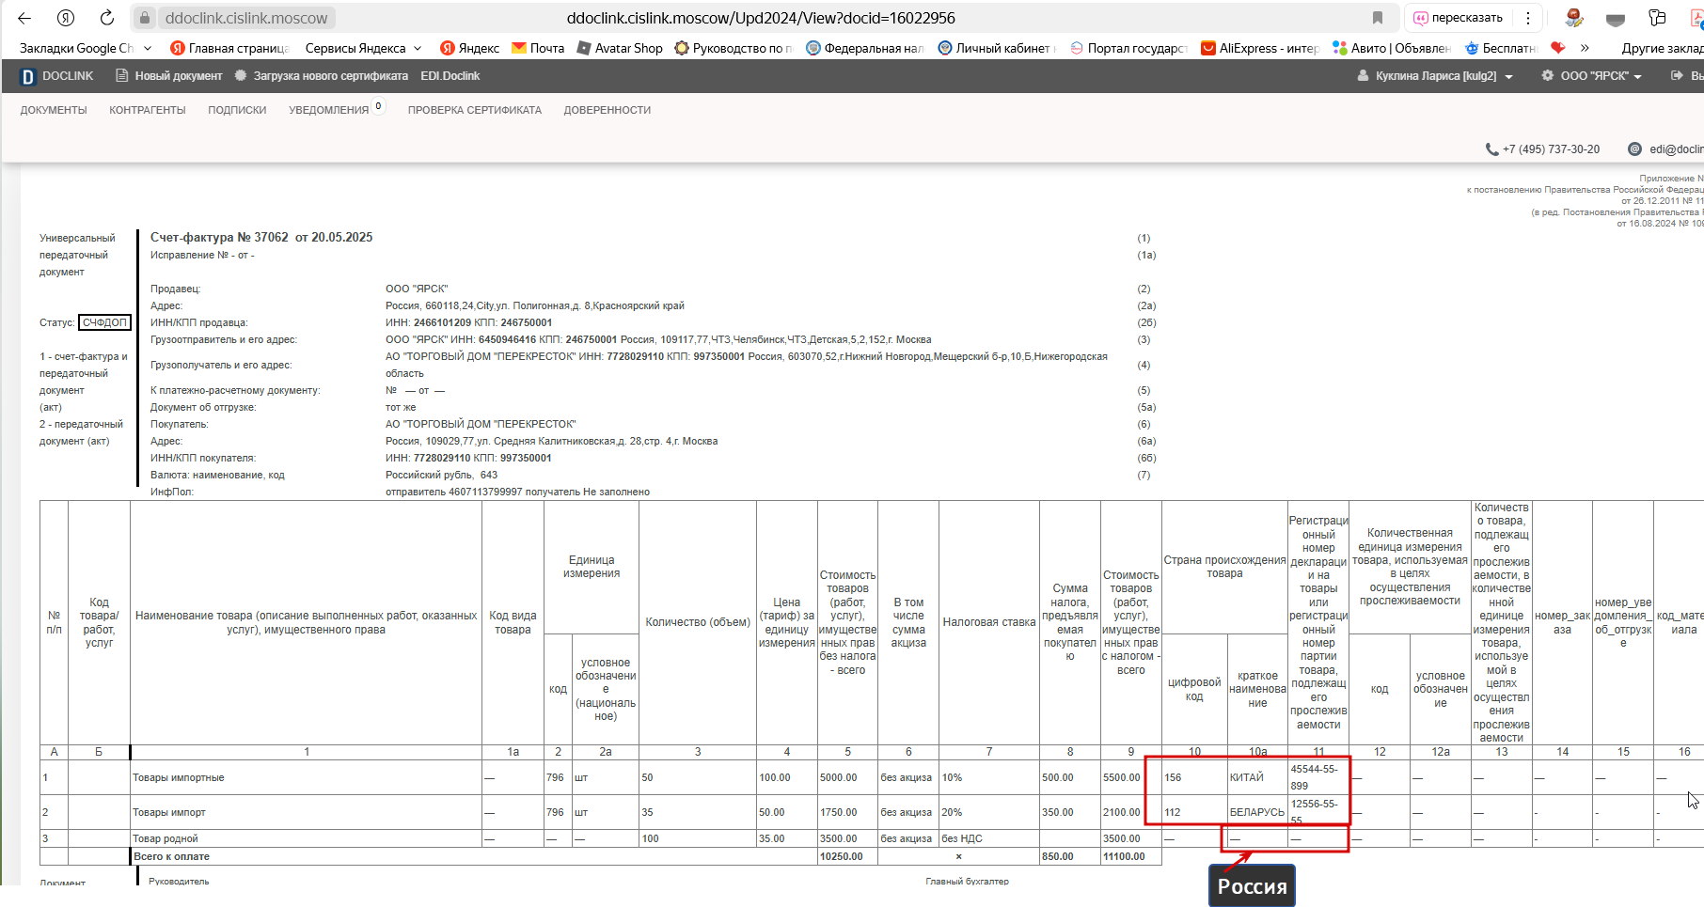Click the gray extension icon in toolbar
Viewport: 1704px width, 907px height.
[1616, 19]
